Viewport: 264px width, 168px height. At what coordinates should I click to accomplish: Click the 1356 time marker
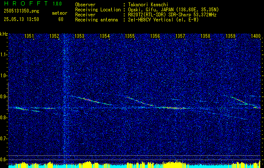point(155,36)
